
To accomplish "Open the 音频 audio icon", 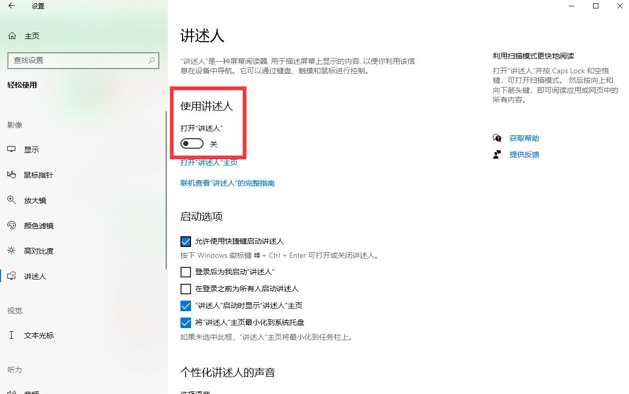I will tap(12, 391).
